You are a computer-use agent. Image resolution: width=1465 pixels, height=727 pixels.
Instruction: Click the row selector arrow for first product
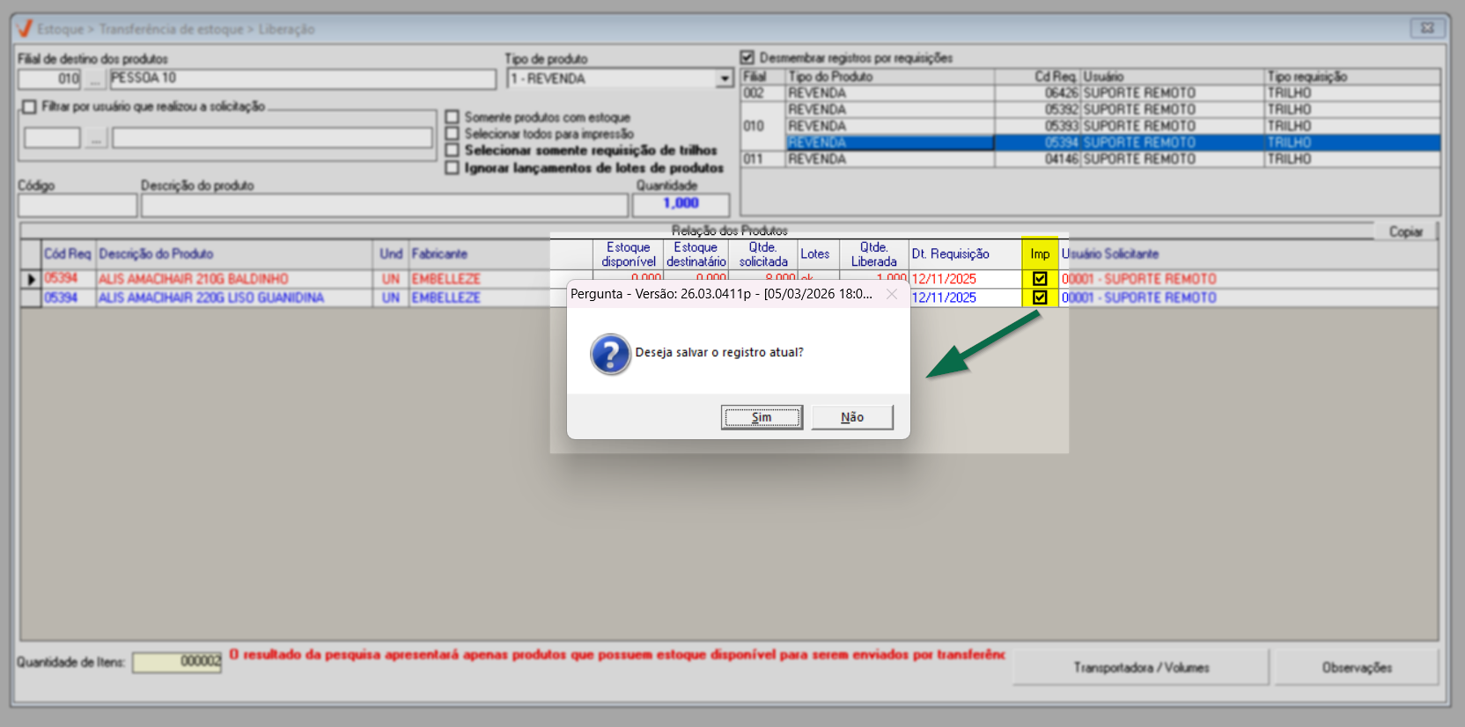31,279
